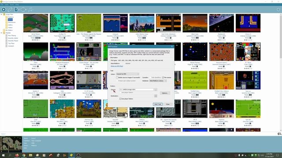Select the Kick Off game thumbnail
282x158 pixels.
248,109
